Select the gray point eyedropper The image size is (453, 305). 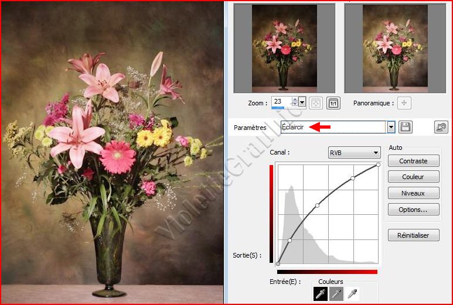(x=336, y=293)
